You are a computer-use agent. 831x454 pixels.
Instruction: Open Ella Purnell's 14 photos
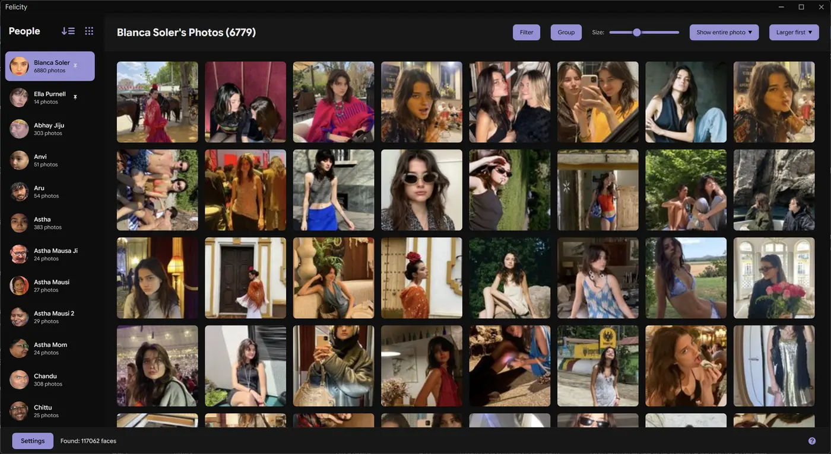(x=50, y=97)
